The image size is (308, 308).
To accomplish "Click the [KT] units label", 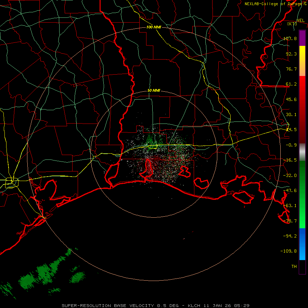I will click(x=292, y=24).
